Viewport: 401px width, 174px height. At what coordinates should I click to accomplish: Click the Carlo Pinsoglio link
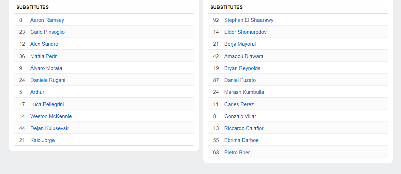pyautogui.click(x=47, y=32)
